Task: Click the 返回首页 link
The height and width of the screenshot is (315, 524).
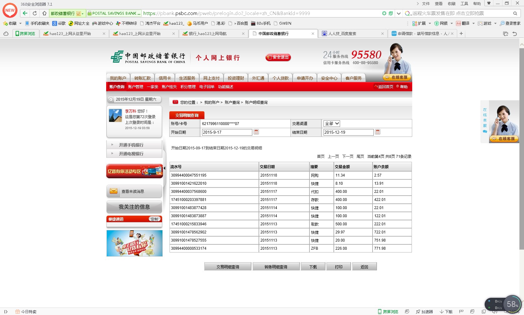Action: point(384,87)
